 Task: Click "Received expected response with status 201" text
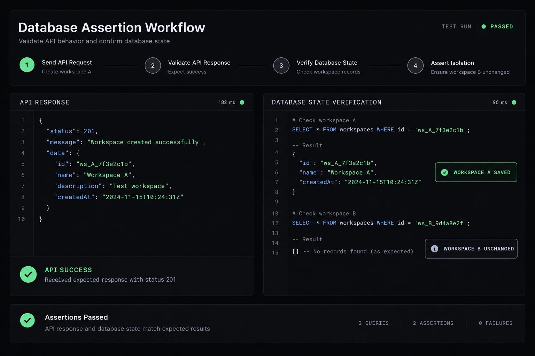pos(110,280)
